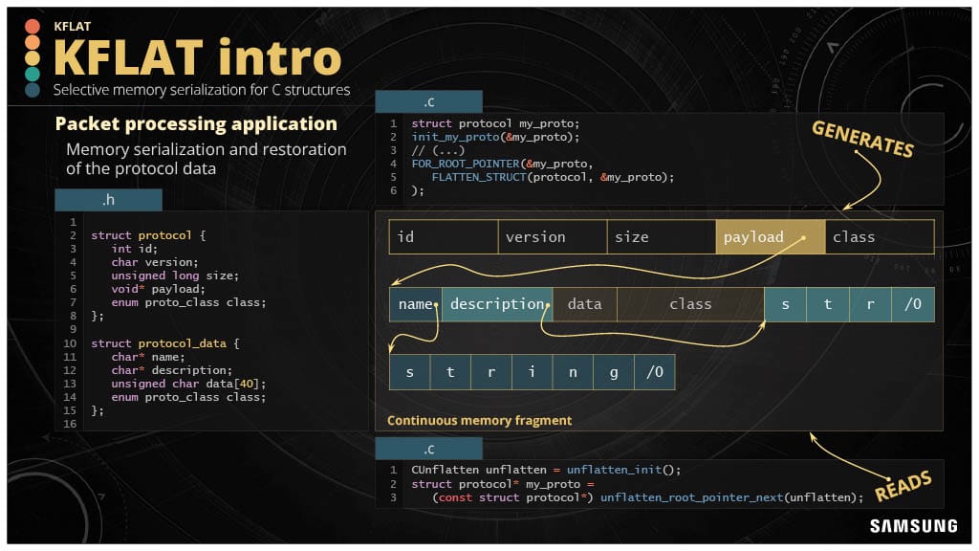Click the 'i' character cell
Viewport: 979px width, 551px height.
pyautogui.click(x=532, y=372)
